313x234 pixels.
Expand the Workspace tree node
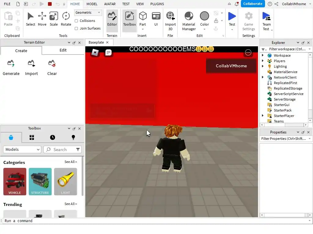click(263, 55)
